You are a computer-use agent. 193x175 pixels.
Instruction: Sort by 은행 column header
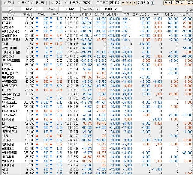click(157, 14)
